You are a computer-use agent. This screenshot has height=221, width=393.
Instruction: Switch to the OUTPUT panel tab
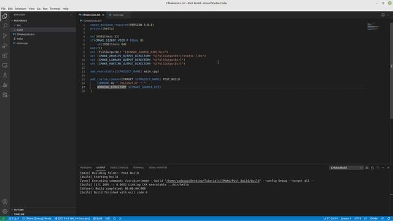coord(101,168)
